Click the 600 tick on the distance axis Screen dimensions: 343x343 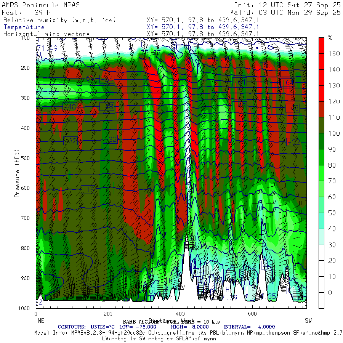point(252,314)
